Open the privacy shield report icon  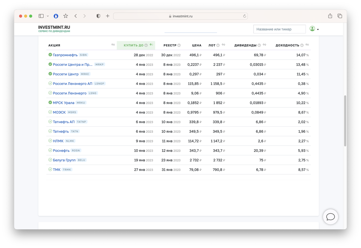pyautogui.click(x=98, y=16)
